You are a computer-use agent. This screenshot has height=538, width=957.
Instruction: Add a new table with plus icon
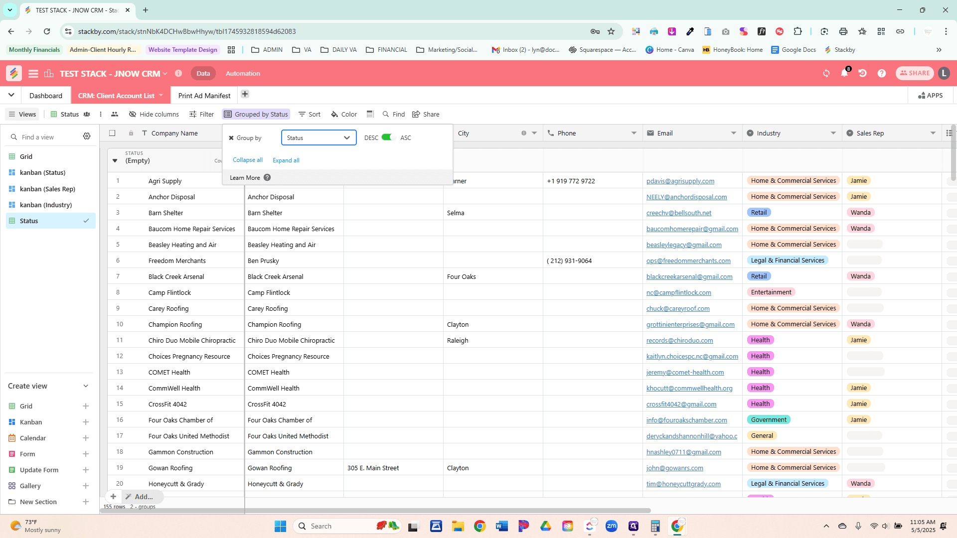point(245,94)
